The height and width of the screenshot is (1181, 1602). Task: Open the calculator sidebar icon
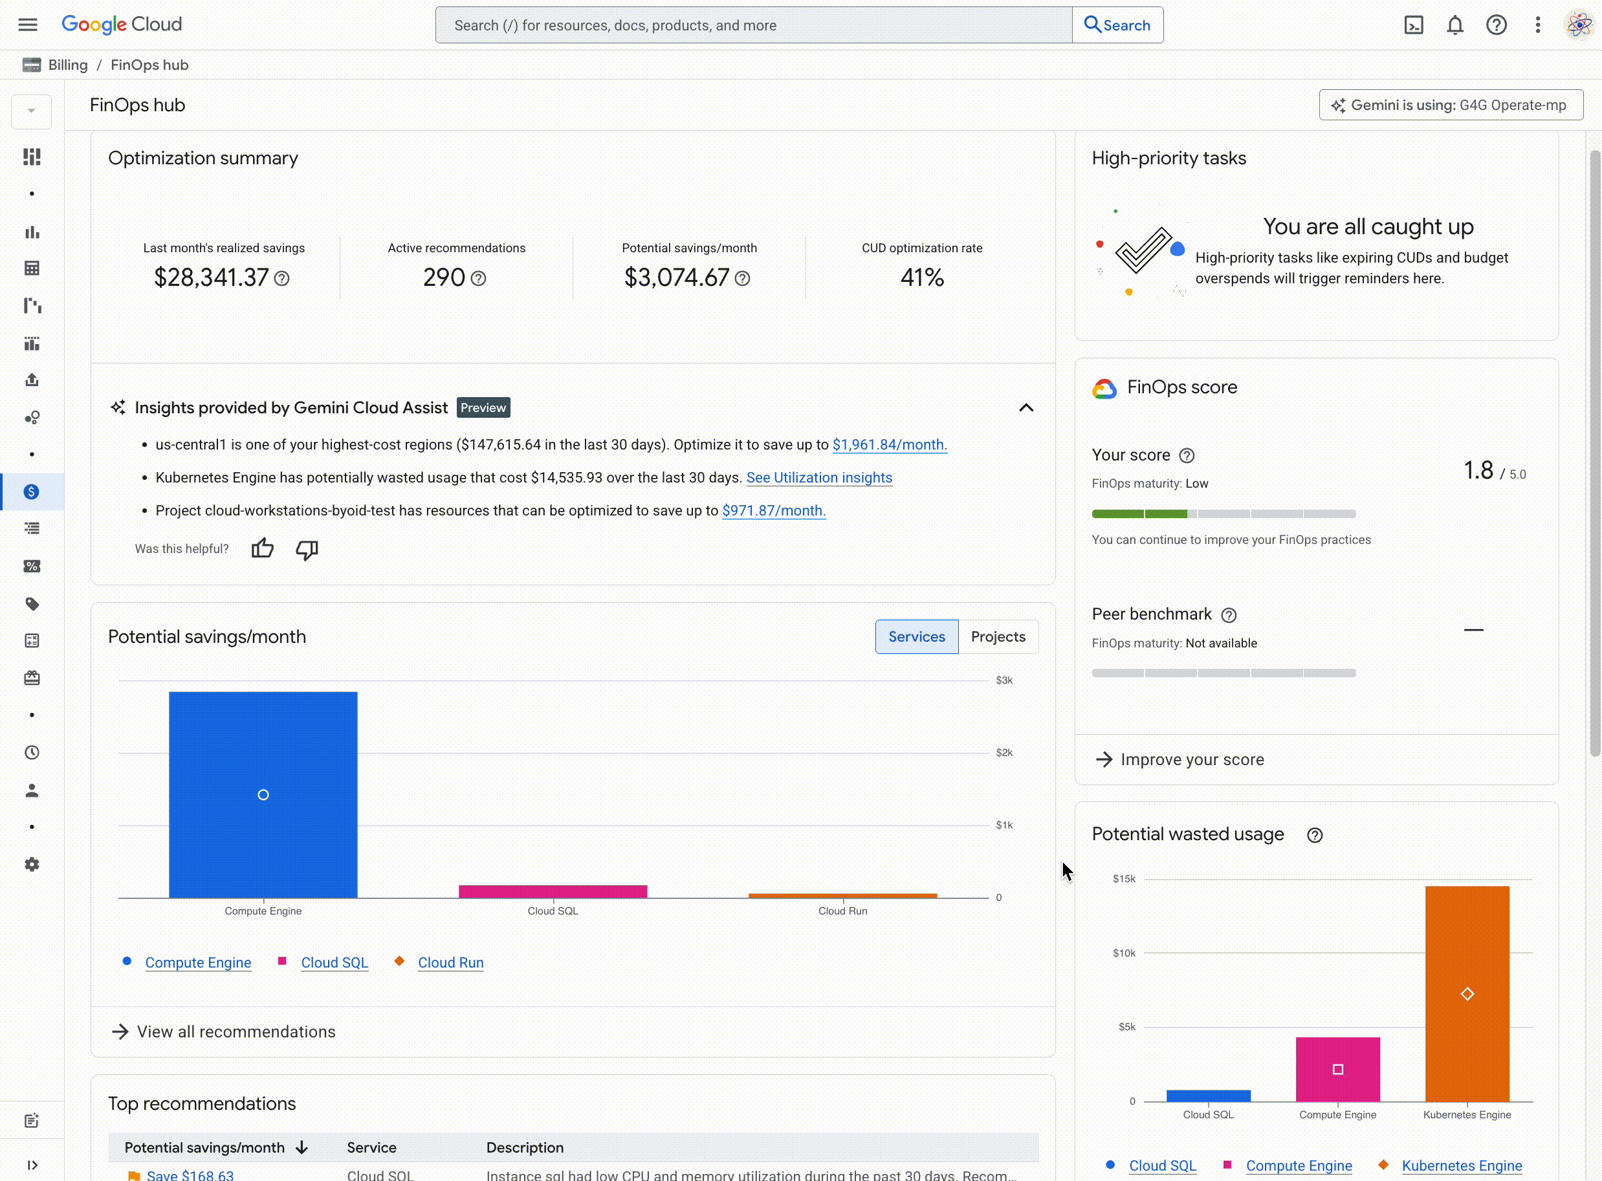pyautogui.click(x=32, y=640)
